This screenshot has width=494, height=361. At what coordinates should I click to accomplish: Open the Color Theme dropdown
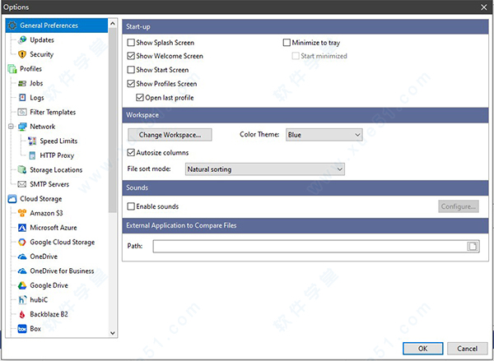(323, 134)
